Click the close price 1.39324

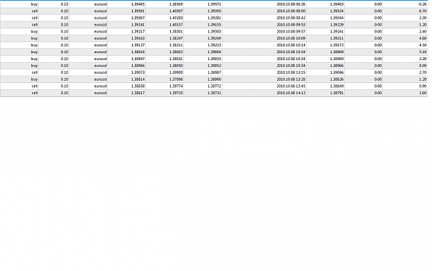[x=337, y=11]
